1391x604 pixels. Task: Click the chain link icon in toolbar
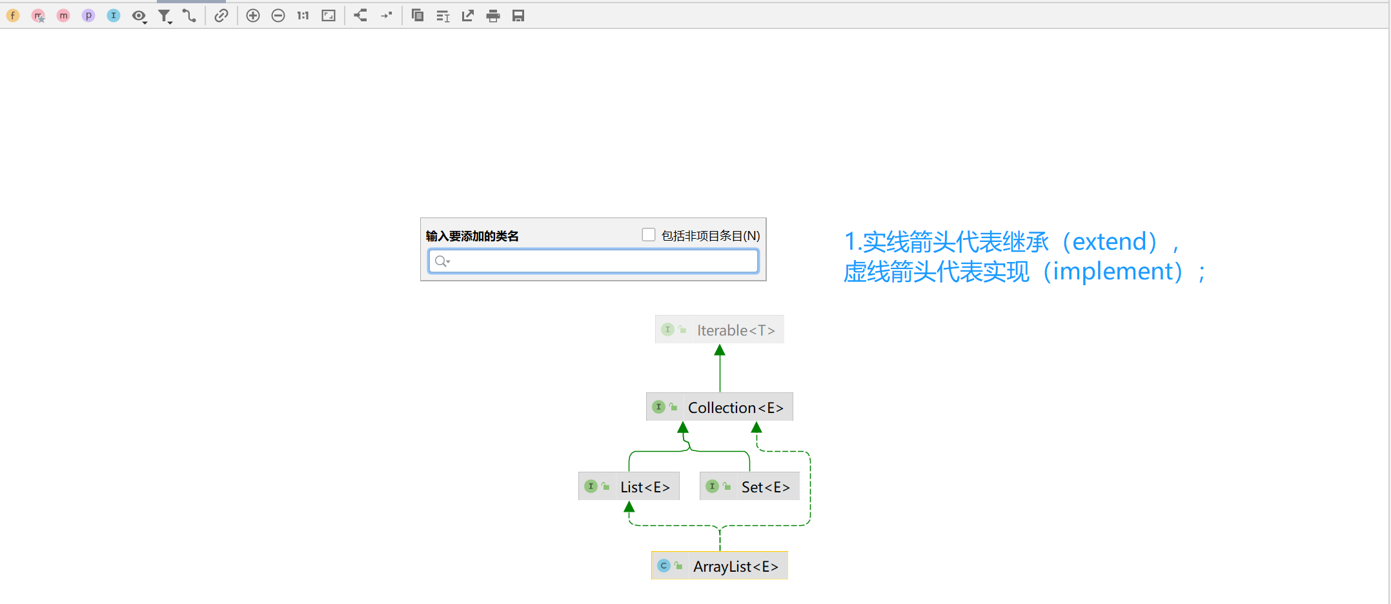point(221,15)
